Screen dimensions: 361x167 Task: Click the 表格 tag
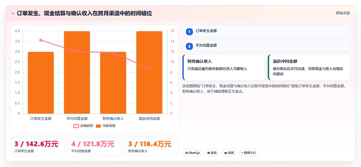click(212, 153)
